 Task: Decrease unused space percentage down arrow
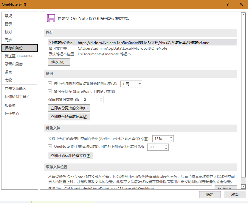click(x=171, y=140)
